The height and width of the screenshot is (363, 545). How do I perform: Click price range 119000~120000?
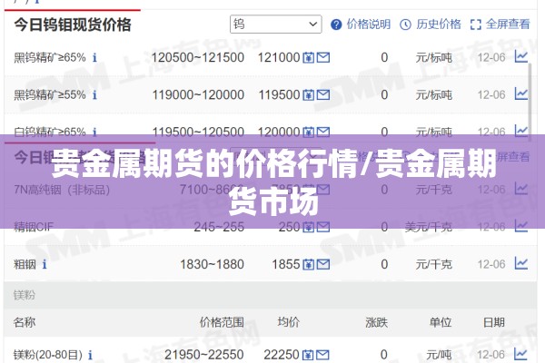198,94
